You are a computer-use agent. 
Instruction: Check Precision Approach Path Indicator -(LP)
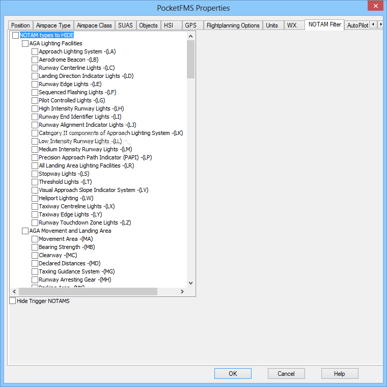(x=35, y=157)
